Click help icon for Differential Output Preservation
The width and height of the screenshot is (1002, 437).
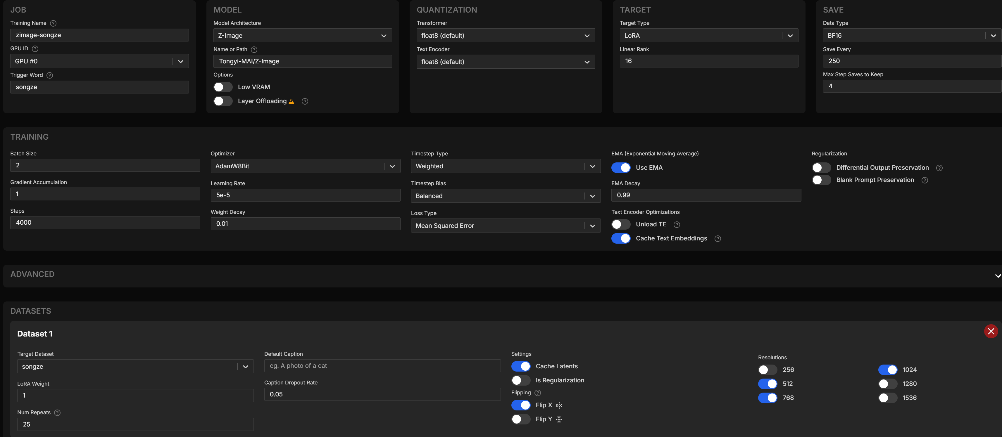tap(939, 168)
